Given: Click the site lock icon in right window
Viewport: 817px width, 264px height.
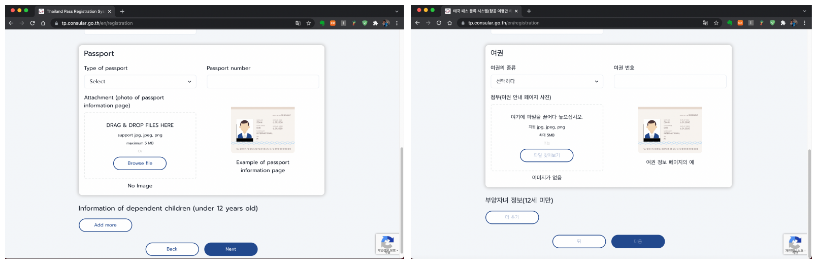Looking at the screenshot, I should [x=463, y=23].
